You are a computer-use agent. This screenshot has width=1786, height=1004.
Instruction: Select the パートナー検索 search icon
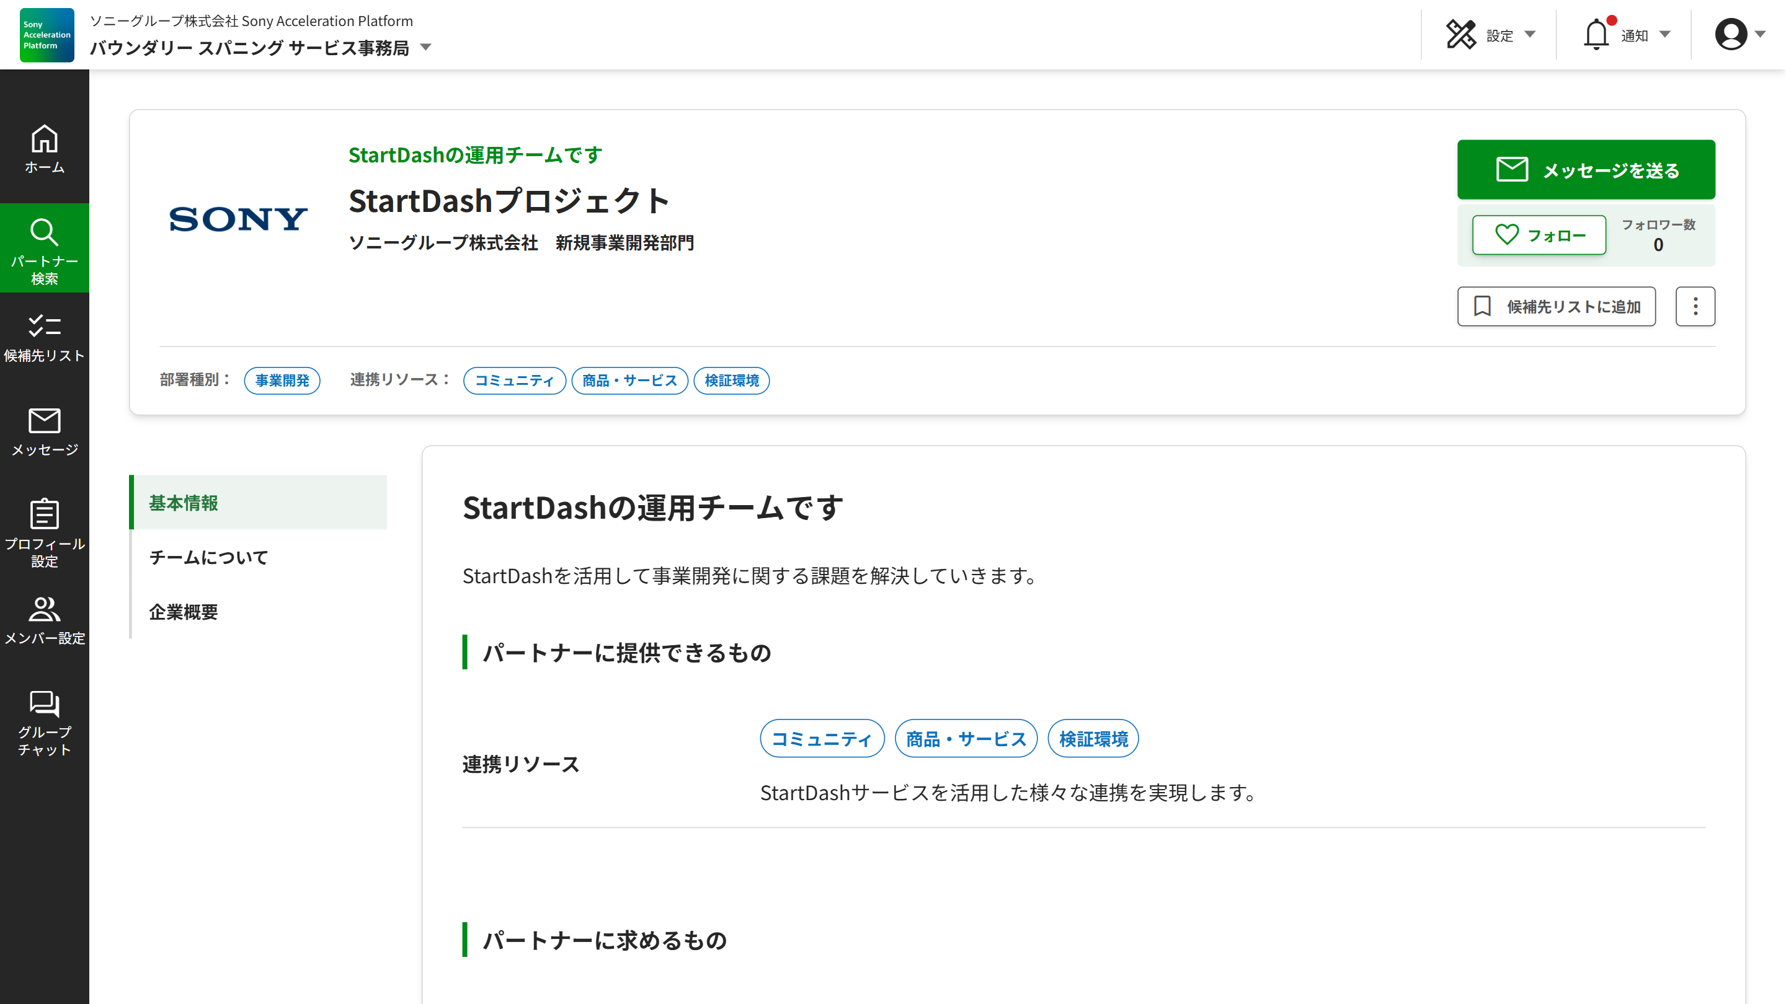45,247
